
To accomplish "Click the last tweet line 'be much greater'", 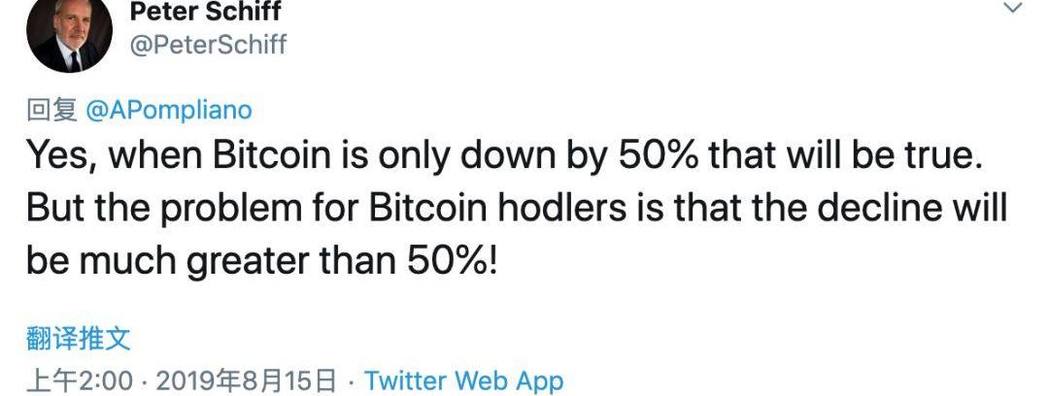I will [261, 262].
